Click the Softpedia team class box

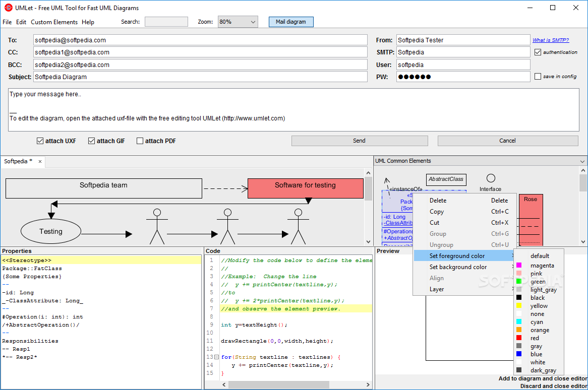(103, 187)
